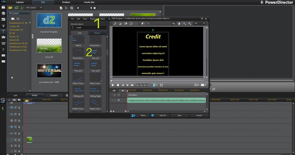Switch to the Text tab
The image size is (295, 155).
[x=80, y=33]
